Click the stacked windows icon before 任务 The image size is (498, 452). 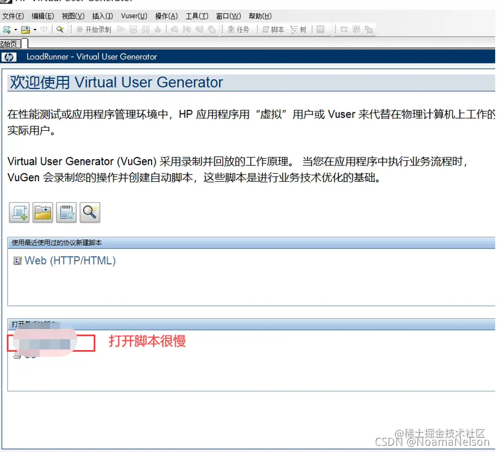click(x=212, y=30)
